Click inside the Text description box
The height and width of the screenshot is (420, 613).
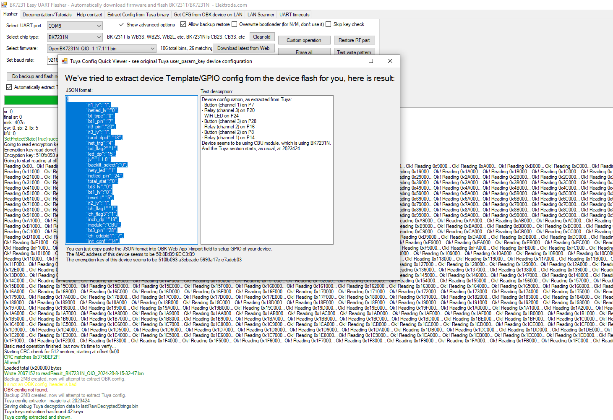(267, 170)
